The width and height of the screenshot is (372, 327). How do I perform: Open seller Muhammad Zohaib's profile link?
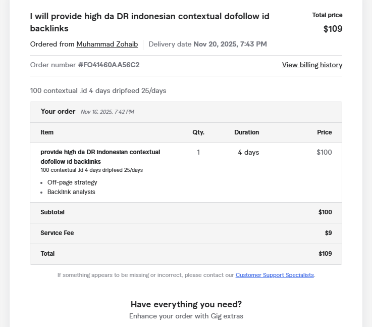[107, 44]
